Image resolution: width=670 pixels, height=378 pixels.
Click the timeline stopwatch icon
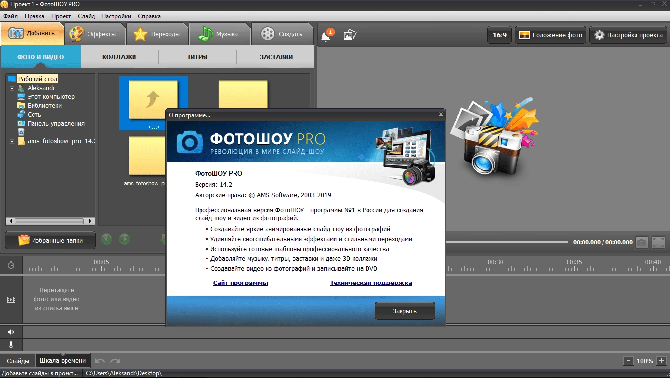pos(11,265)
